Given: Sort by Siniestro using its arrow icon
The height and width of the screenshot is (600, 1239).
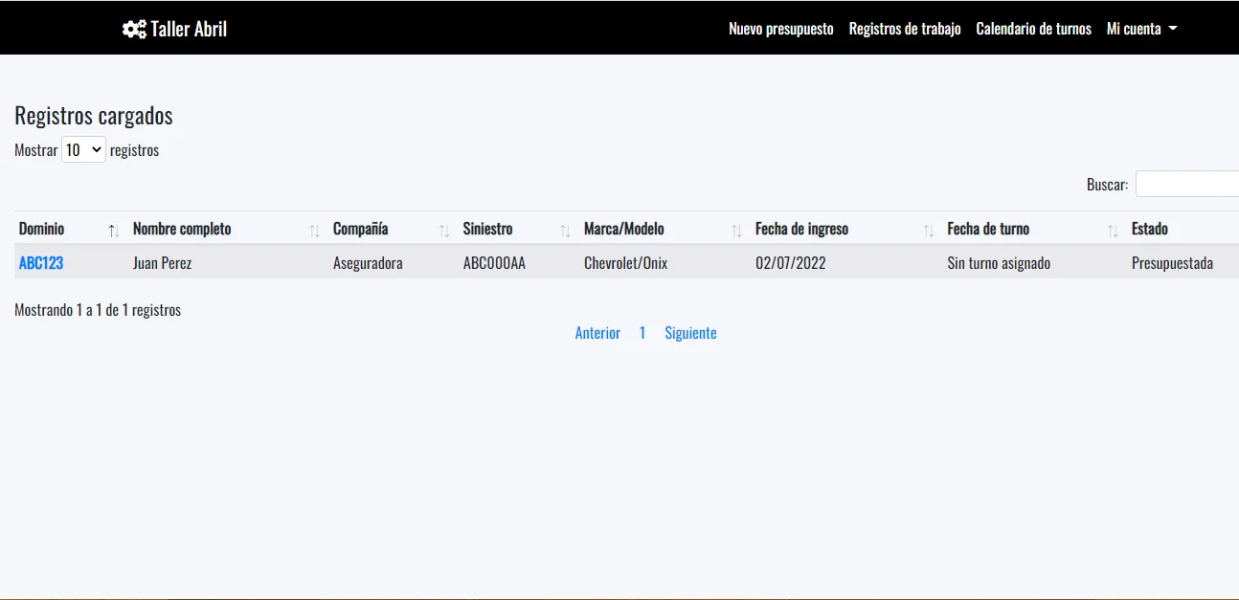Looking at the screenshot, I should pos(565,231).
